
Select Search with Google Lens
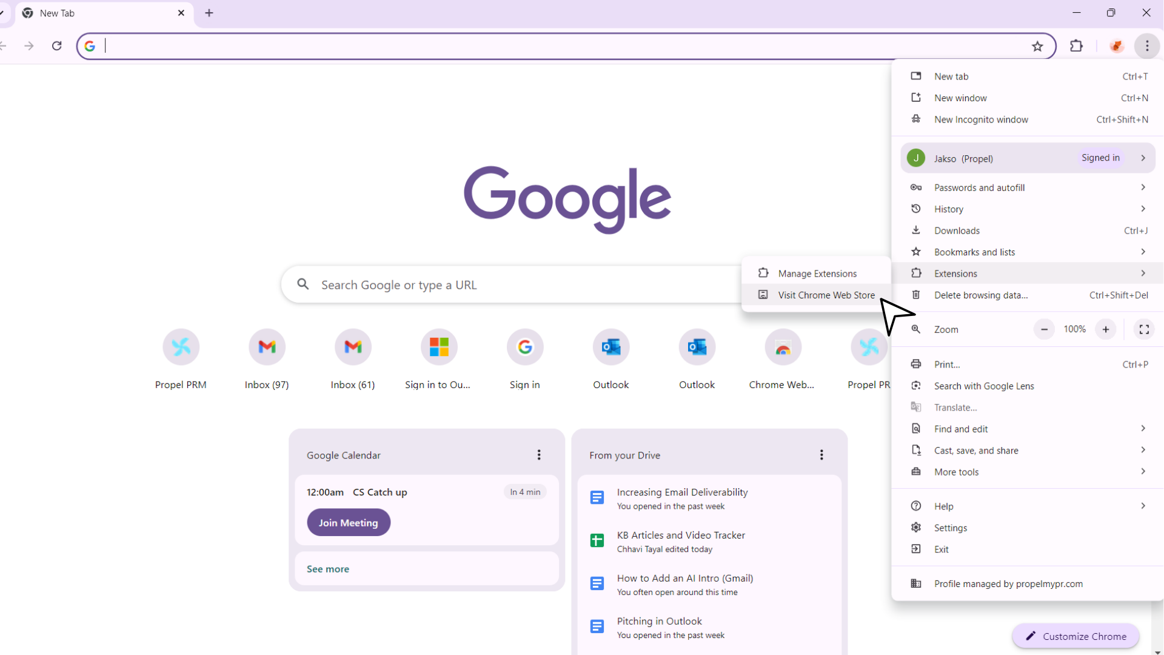point(1028,386)
